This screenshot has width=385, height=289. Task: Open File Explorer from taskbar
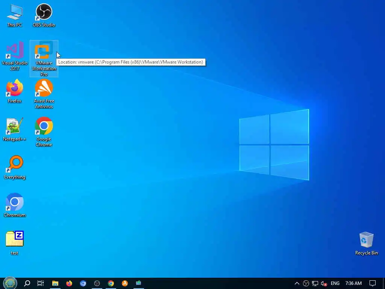click(x=55, y=283)
